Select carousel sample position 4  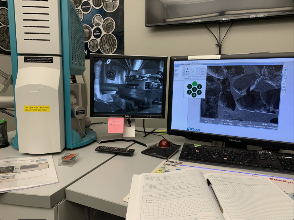pyautogui.click(x=194, y=95)
